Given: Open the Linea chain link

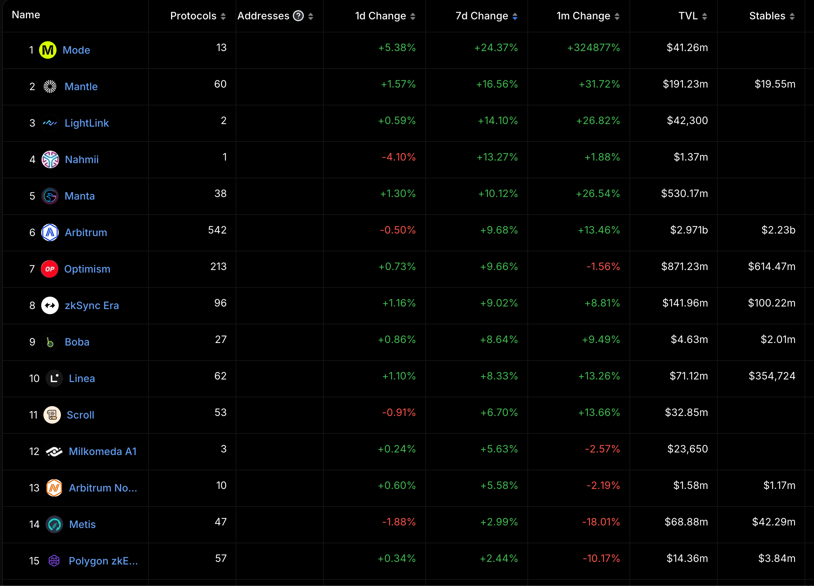Looking at the screenshot, I should [x=82, y=378].
